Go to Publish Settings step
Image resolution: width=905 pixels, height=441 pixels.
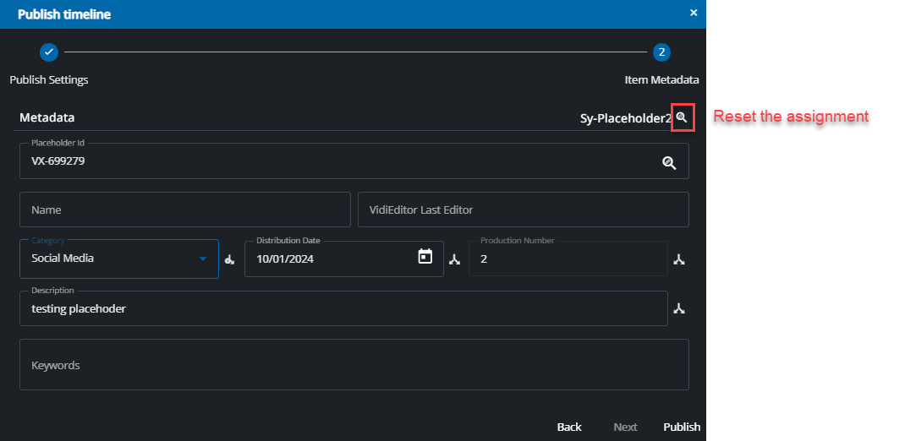(x=49, y=79)
